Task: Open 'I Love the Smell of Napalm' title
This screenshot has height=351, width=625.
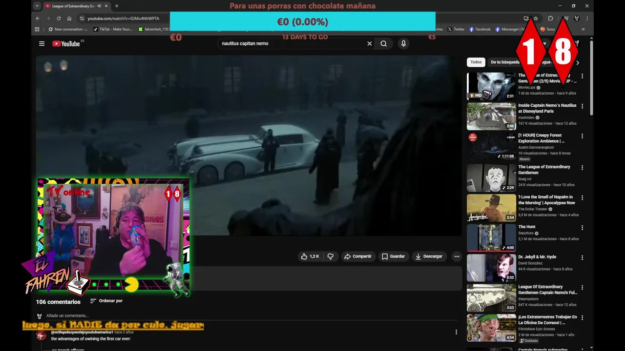Action: (546, 200)
